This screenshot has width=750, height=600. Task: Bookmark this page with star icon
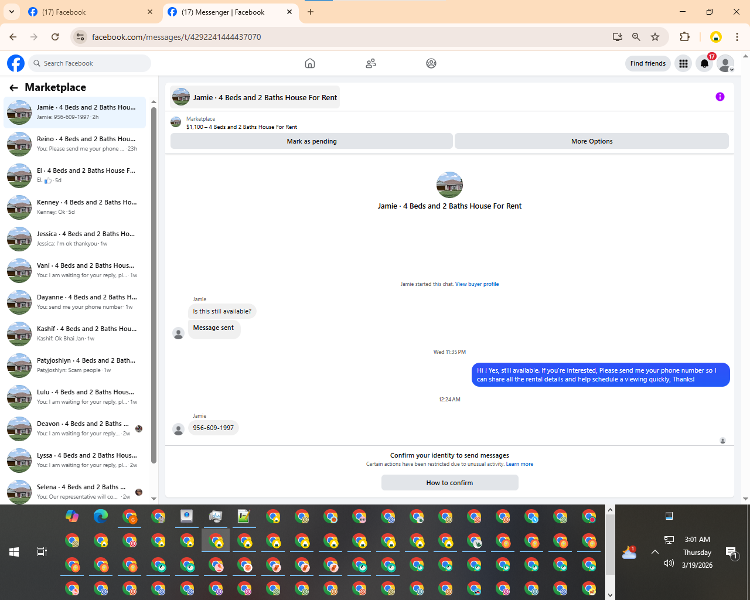click(655, 37)
